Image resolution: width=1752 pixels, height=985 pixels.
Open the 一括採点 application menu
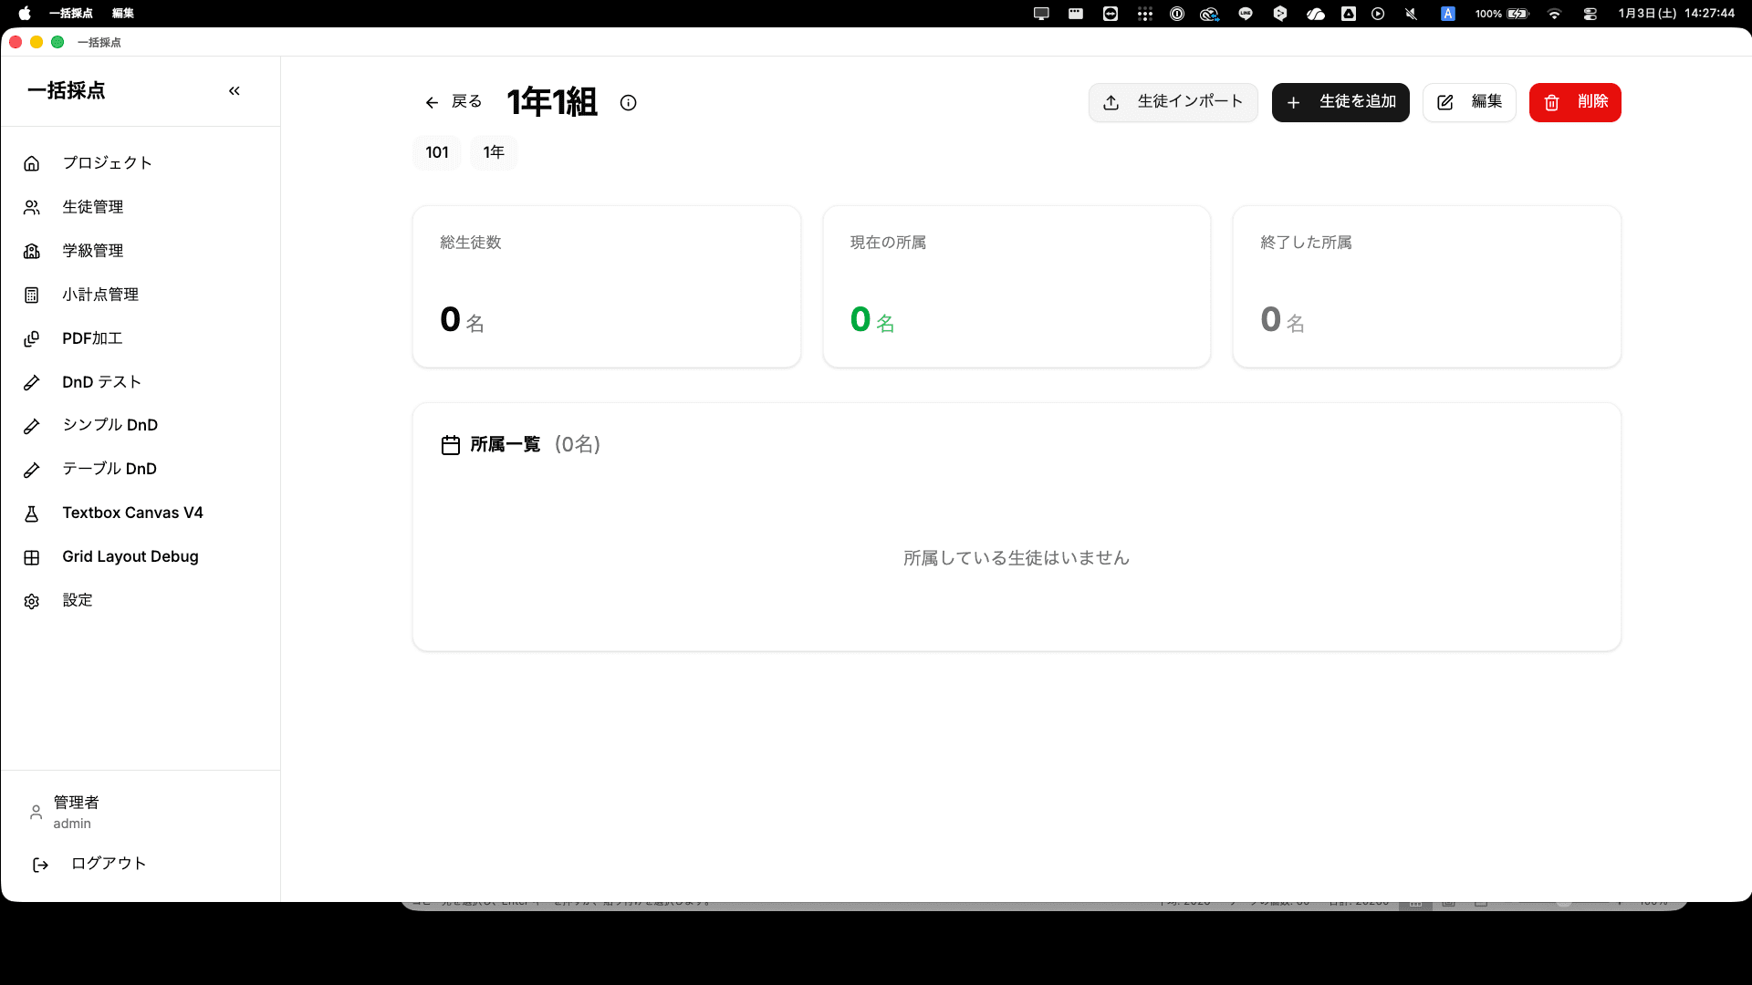click(70, 14)
